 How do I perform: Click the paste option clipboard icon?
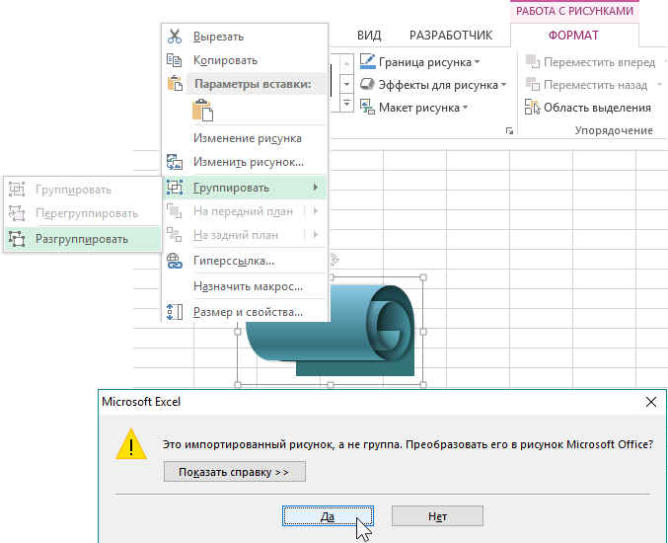(202, 111)
